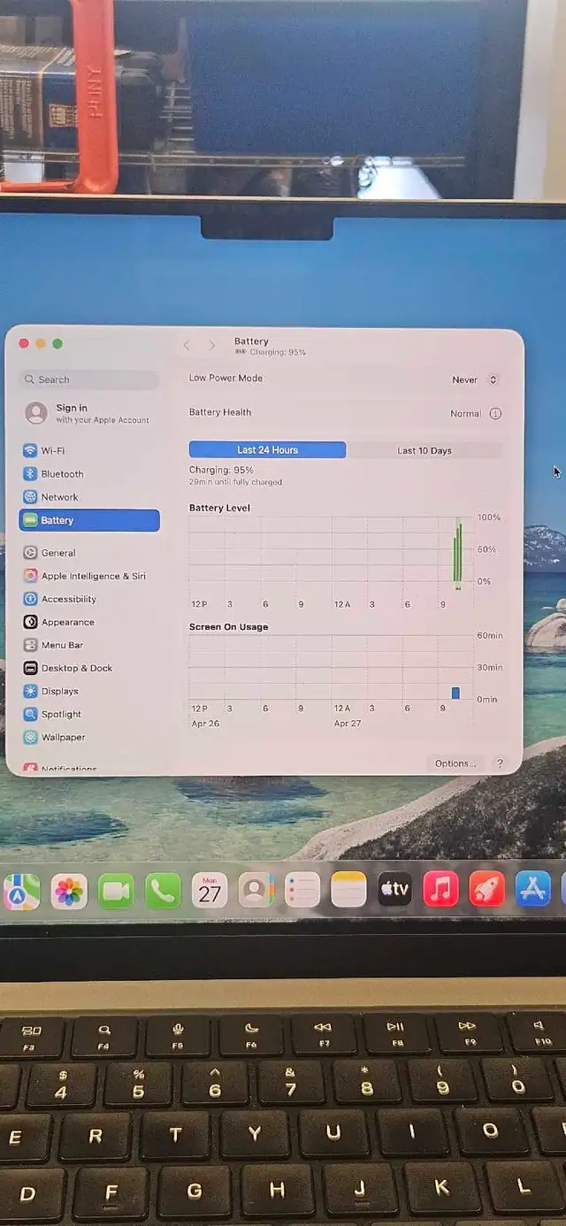
Task: Click the blue Screen On Usage bar
Action: 455,693
